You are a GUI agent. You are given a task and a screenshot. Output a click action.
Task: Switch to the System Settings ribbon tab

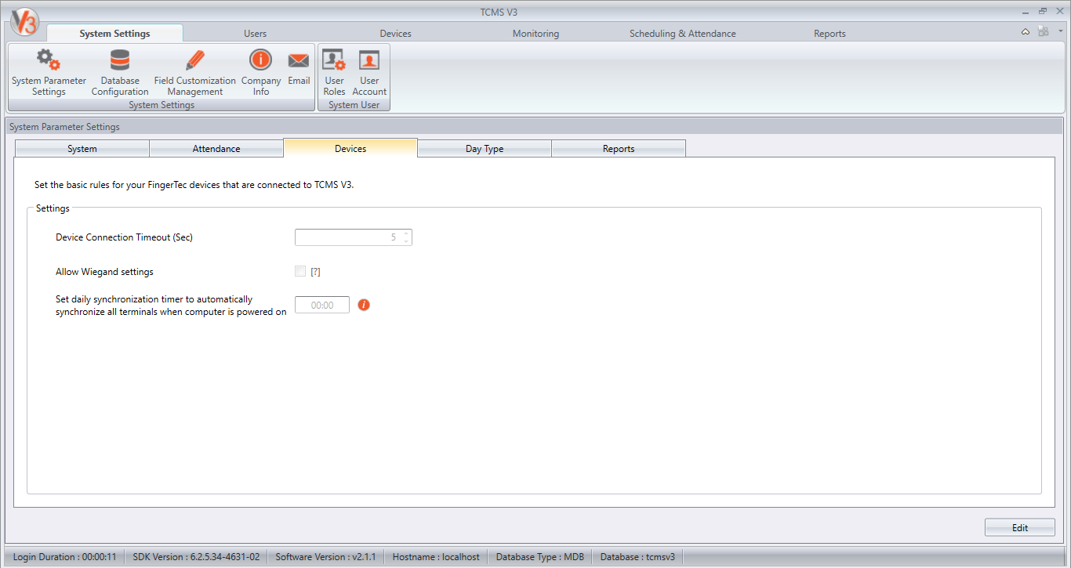[x=114, y=34]
